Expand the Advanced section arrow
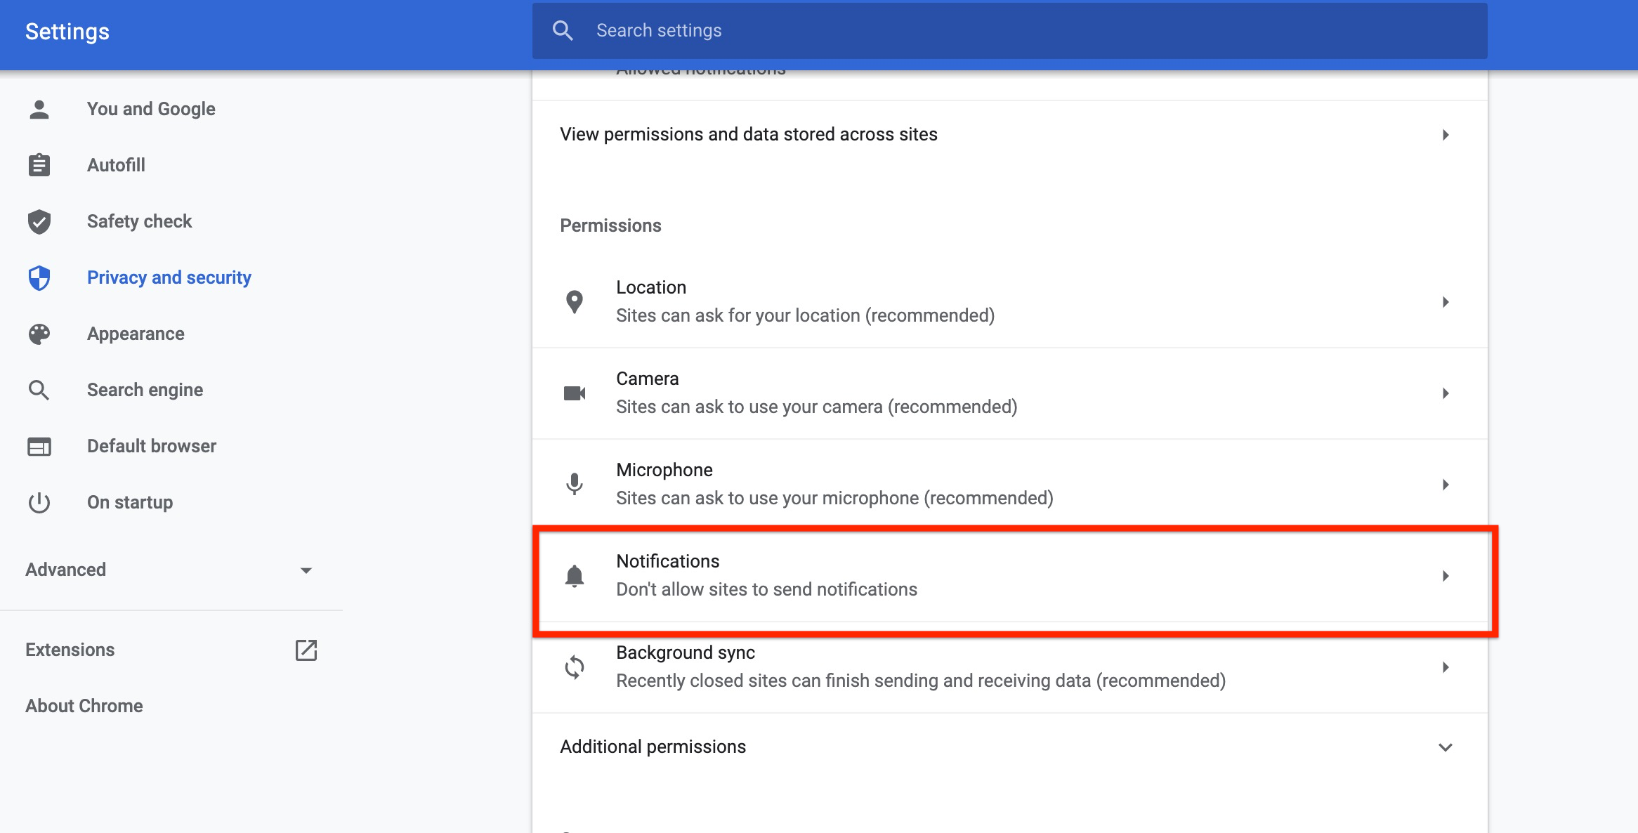The width and height of the screenshot is (1638, 833). pyautogui.click(x=306, y=570)
